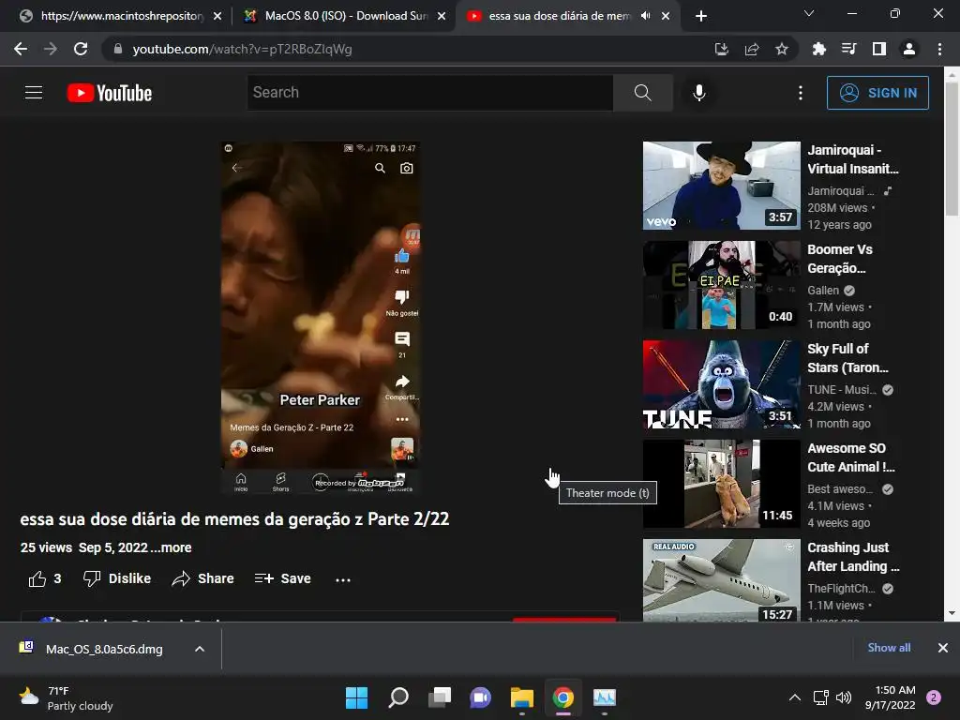Focus the YouTube search field

click(x=429, y=93)
